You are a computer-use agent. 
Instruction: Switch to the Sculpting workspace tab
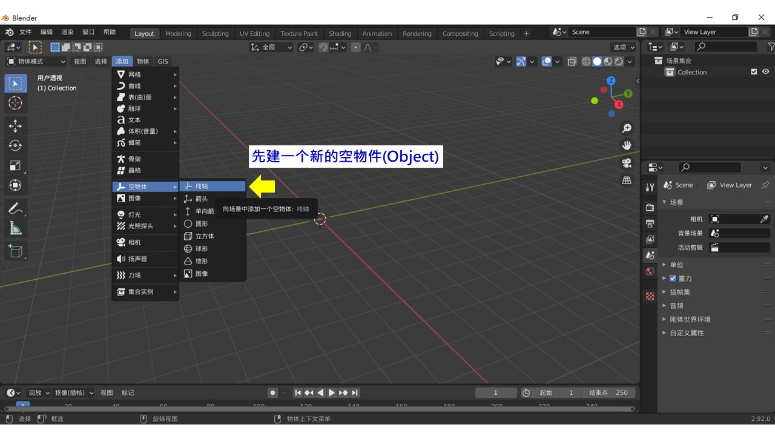216,33
